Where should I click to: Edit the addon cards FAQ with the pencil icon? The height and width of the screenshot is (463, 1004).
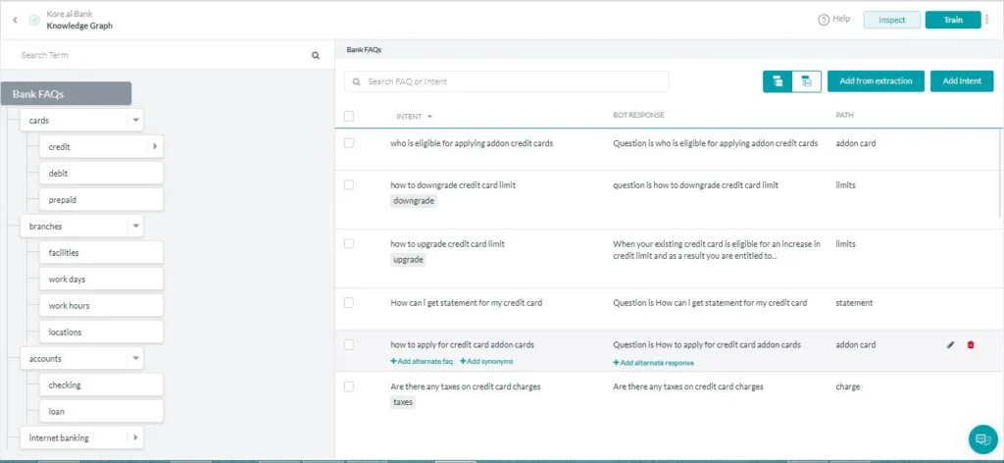(950, 345)
